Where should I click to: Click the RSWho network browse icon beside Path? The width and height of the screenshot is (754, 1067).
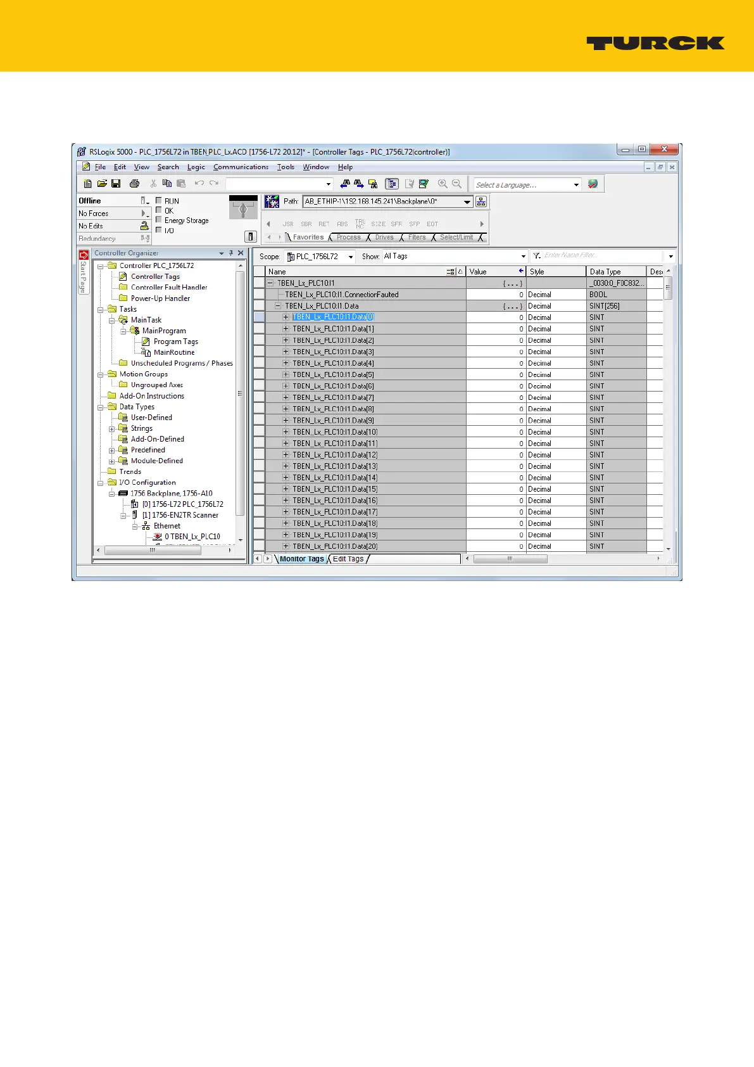pos(481,201)
